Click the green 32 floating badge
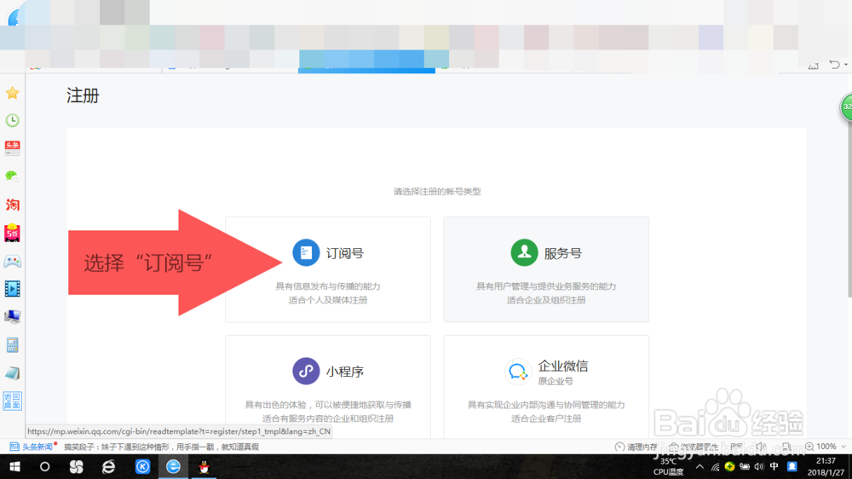 point(846,107)
